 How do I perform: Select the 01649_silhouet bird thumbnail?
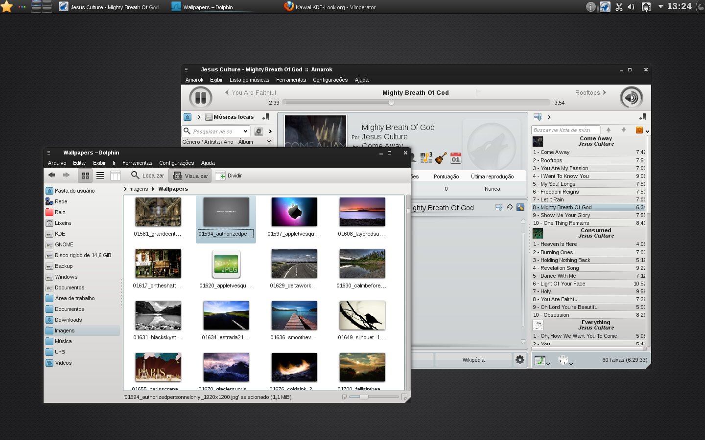click(x=362, y=315)
